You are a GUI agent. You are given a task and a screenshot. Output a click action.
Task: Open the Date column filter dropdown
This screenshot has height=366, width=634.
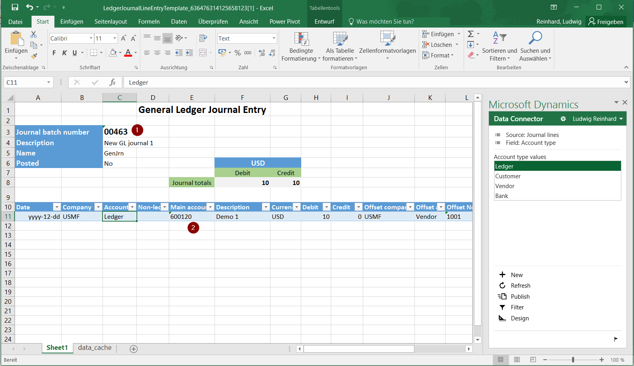click(57, 207)
